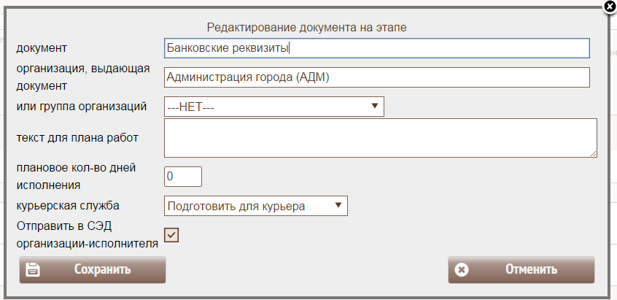Close the dialog with the top-right X icon
The image size is (617, 300).
click(610, 7)
